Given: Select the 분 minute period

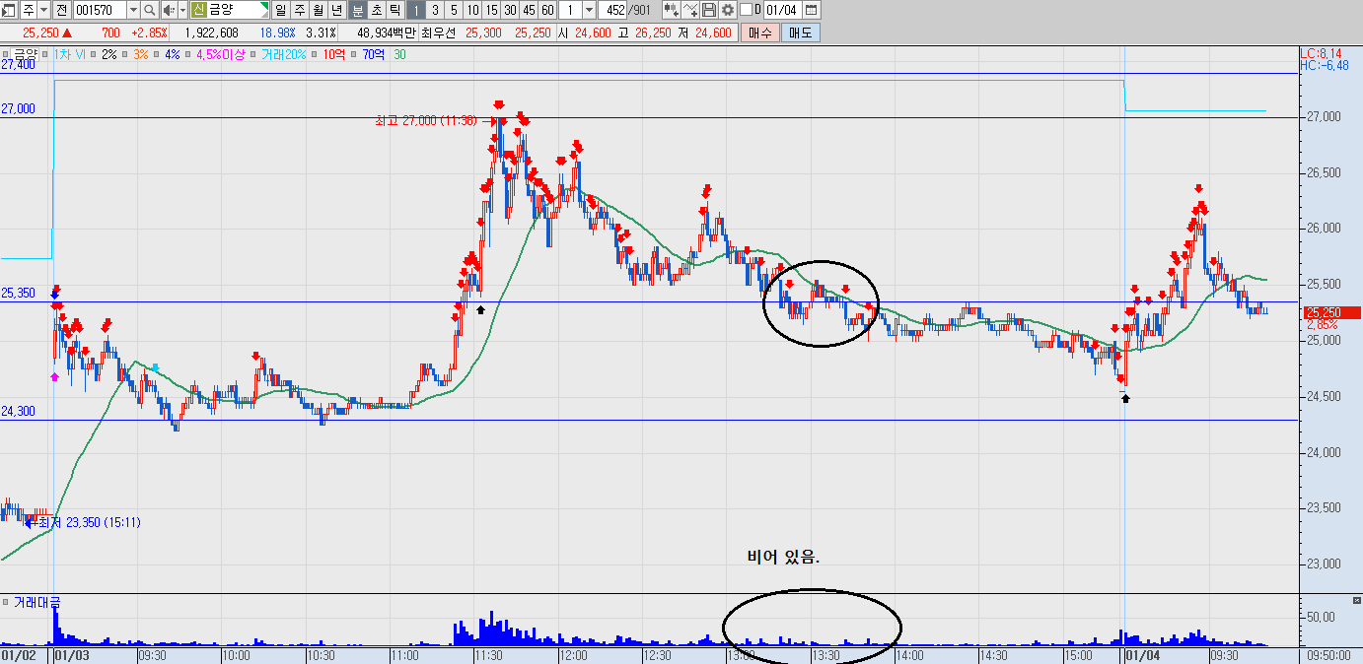Looking at the screenshot, I should tap(357, 10).
